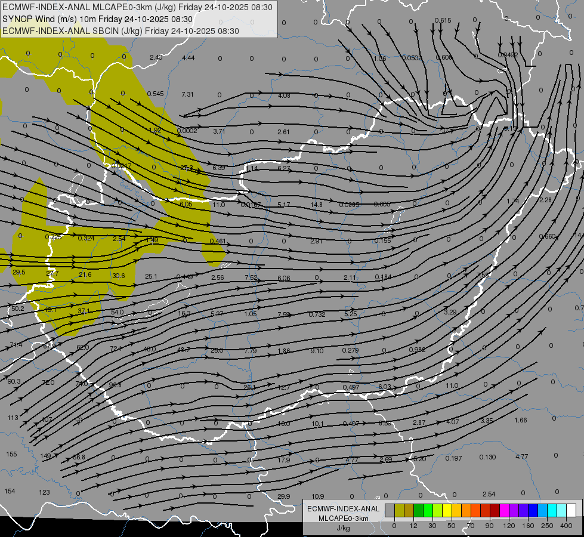
Task: Click the map value 4.44
Action: pos(189,58)
